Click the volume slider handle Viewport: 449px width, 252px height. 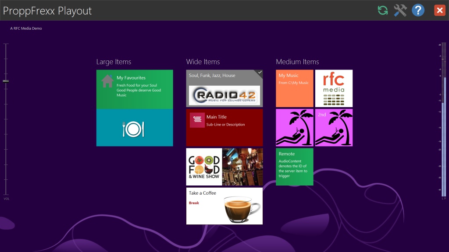(6, 81)
